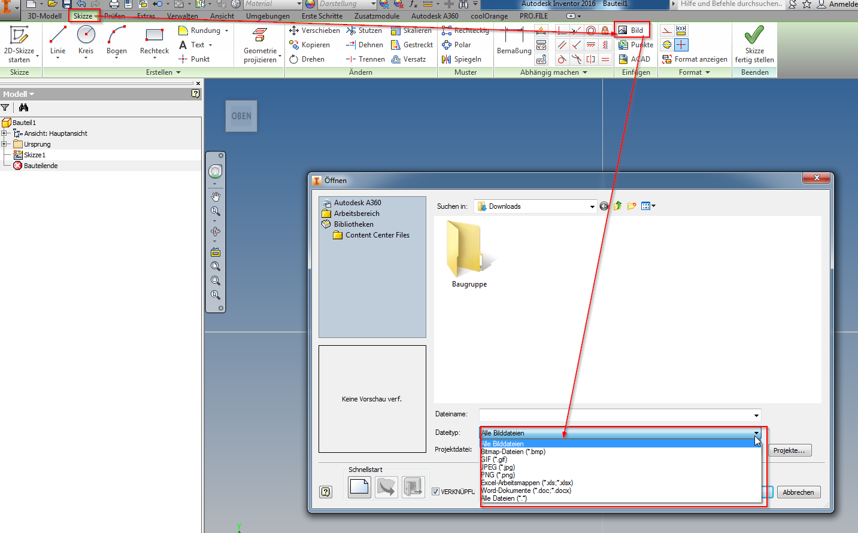This screenshot has height=533, width=858.
Task: Expand the Abhängig machen panel
Action: [585, 72]
